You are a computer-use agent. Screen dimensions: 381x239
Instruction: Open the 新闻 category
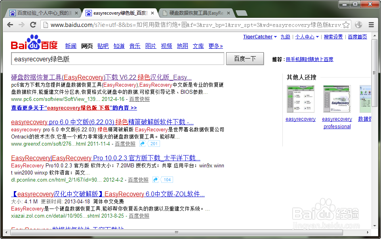click(x=71, y=46)
